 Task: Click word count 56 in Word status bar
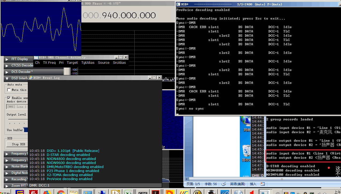(x=211, y=184)
